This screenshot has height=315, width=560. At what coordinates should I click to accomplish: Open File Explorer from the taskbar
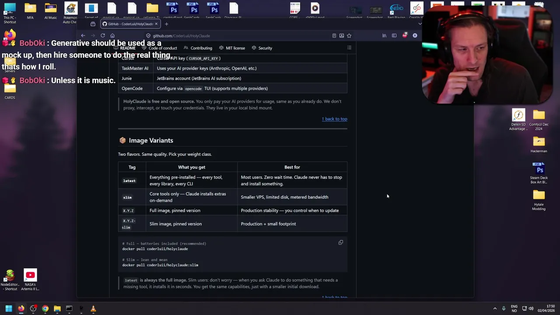57,309
